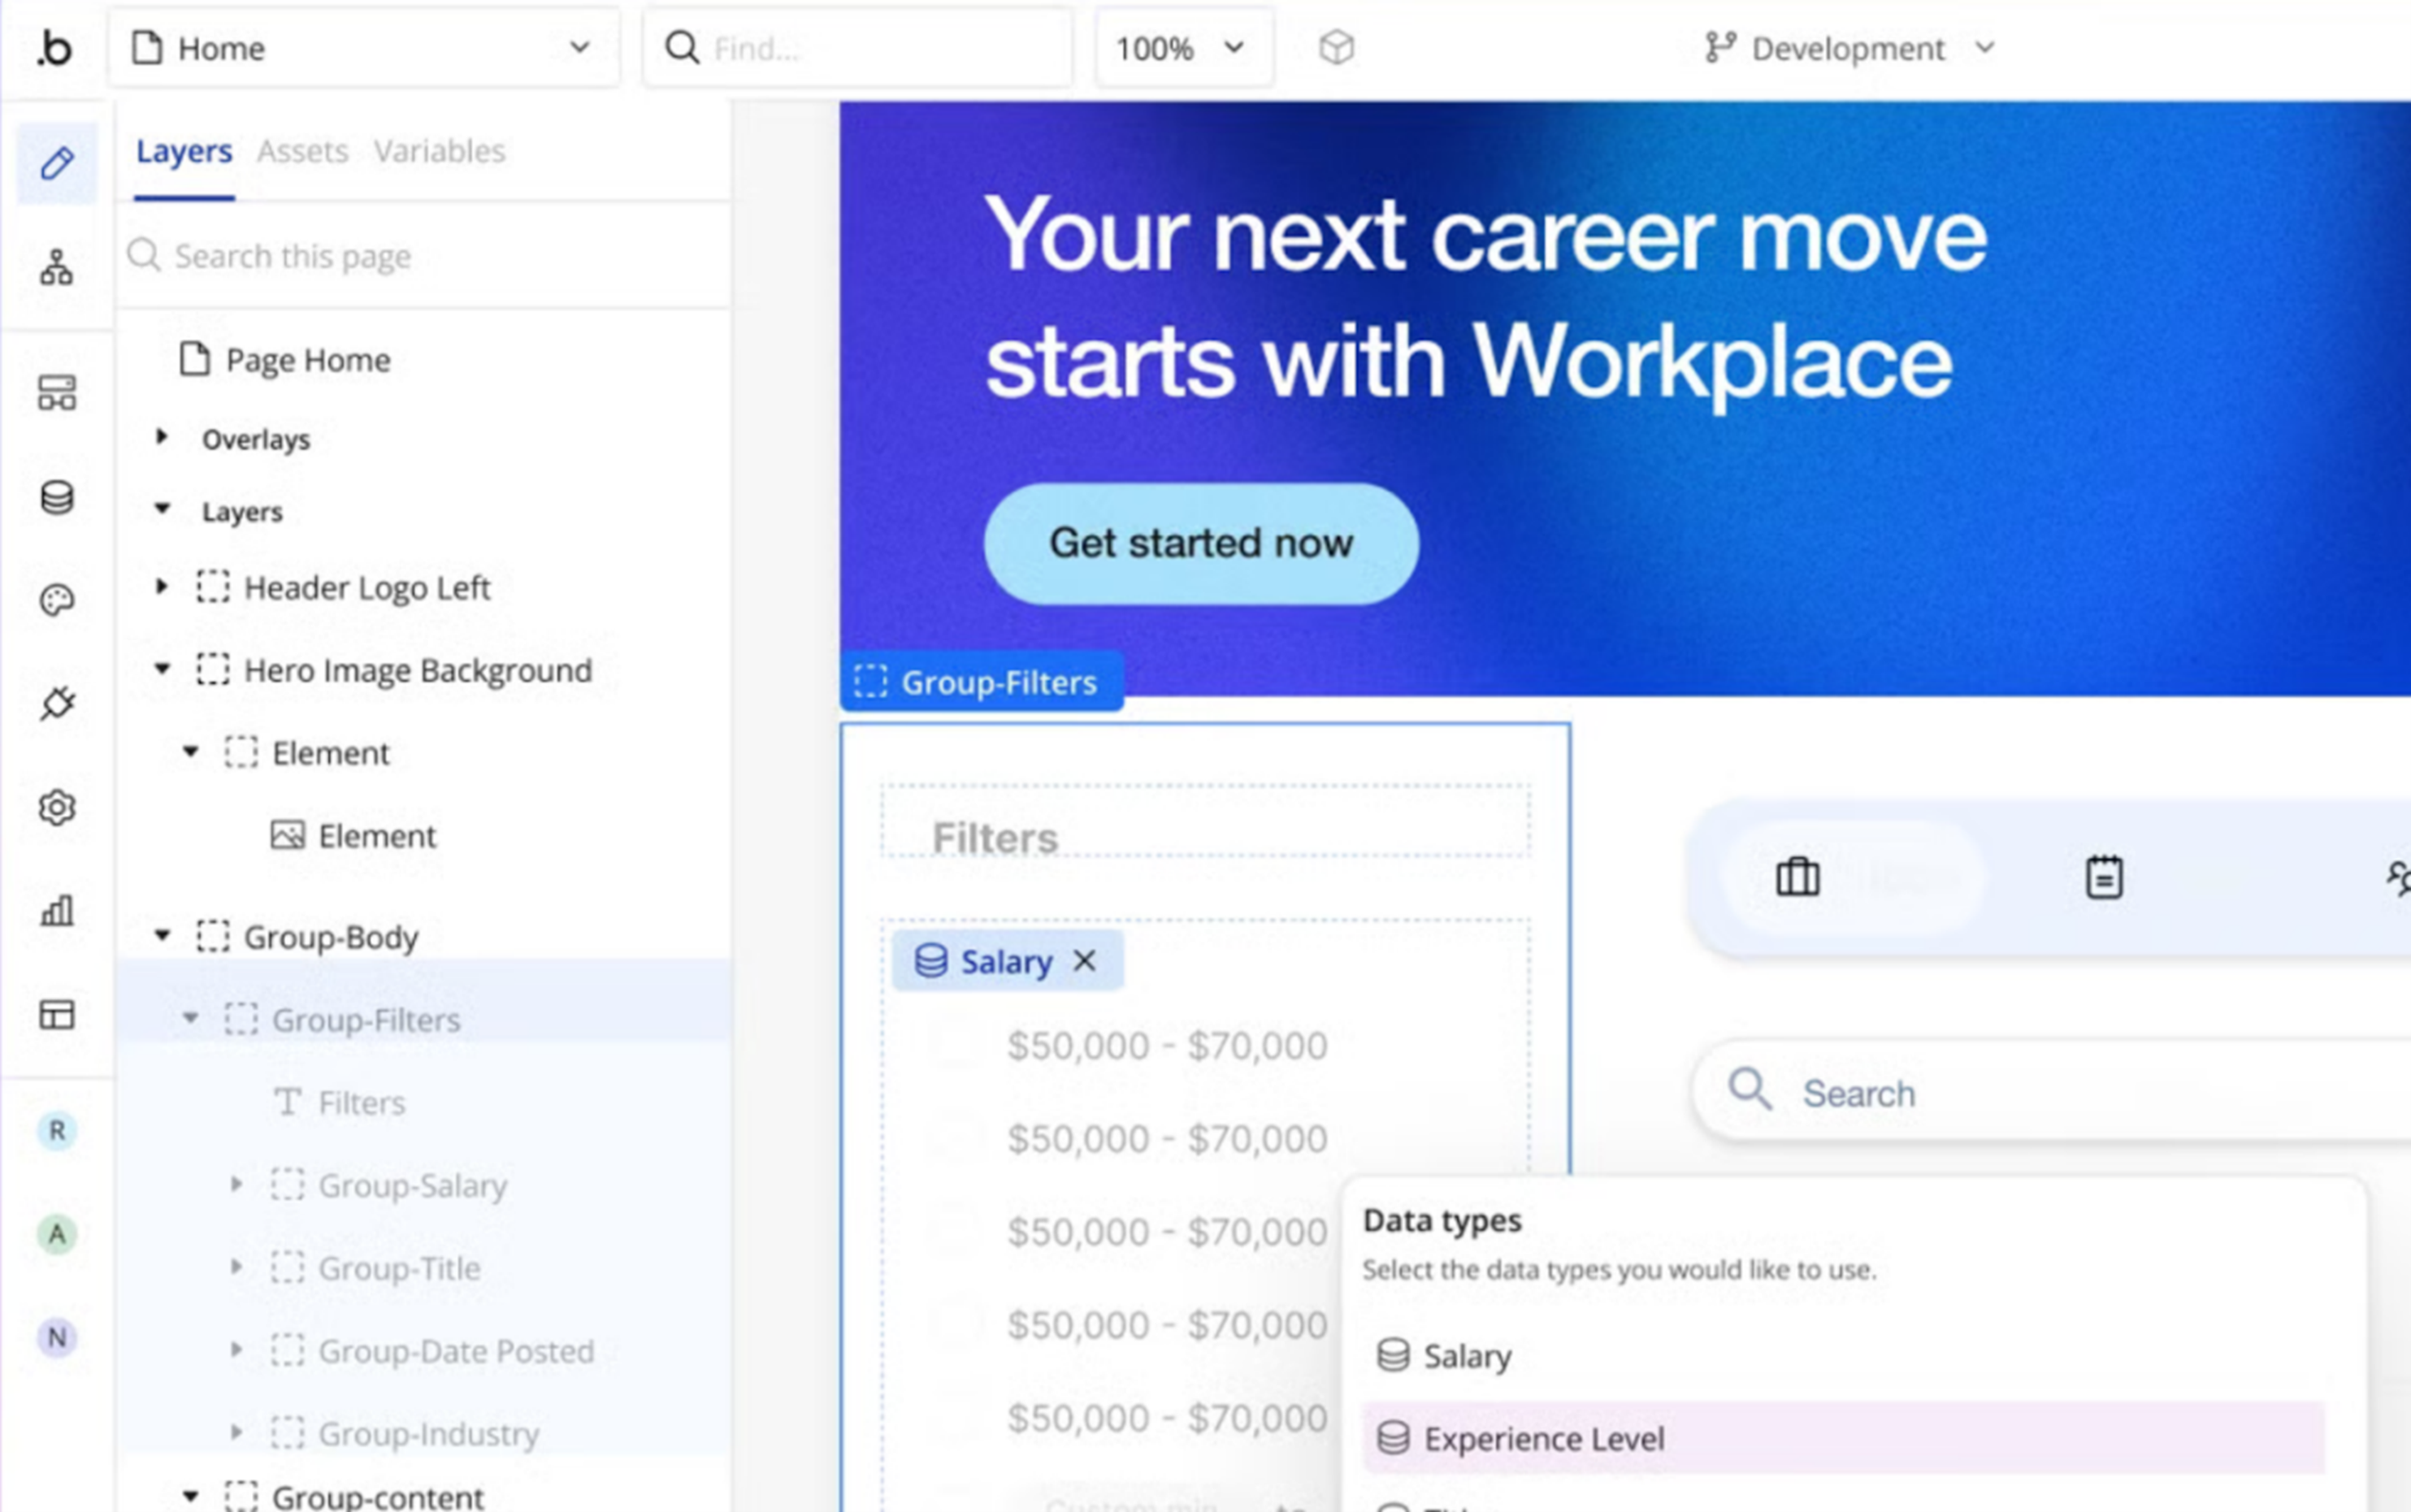This screenshot has height=1512, width=2411.
Task: Expand the Overlays tree section
Action: (x=162, y=438)
